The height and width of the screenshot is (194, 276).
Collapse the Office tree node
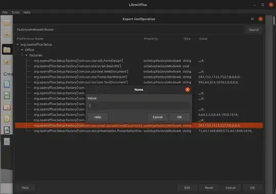click(22, 50)
